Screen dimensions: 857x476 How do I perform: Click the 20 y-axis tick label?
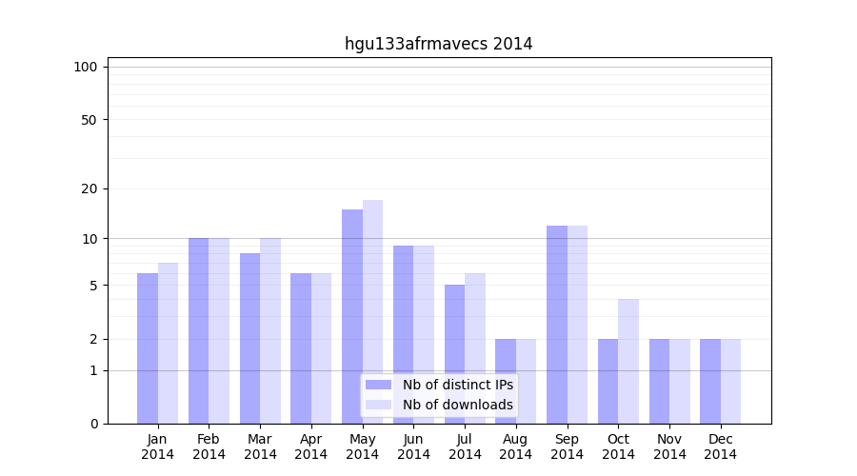(x=90, y=188)
